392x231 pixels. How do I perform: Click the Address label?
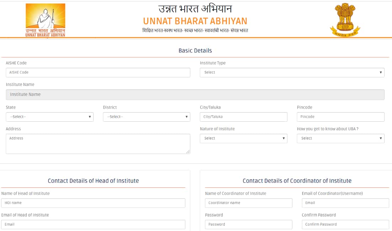pos(13,129)
